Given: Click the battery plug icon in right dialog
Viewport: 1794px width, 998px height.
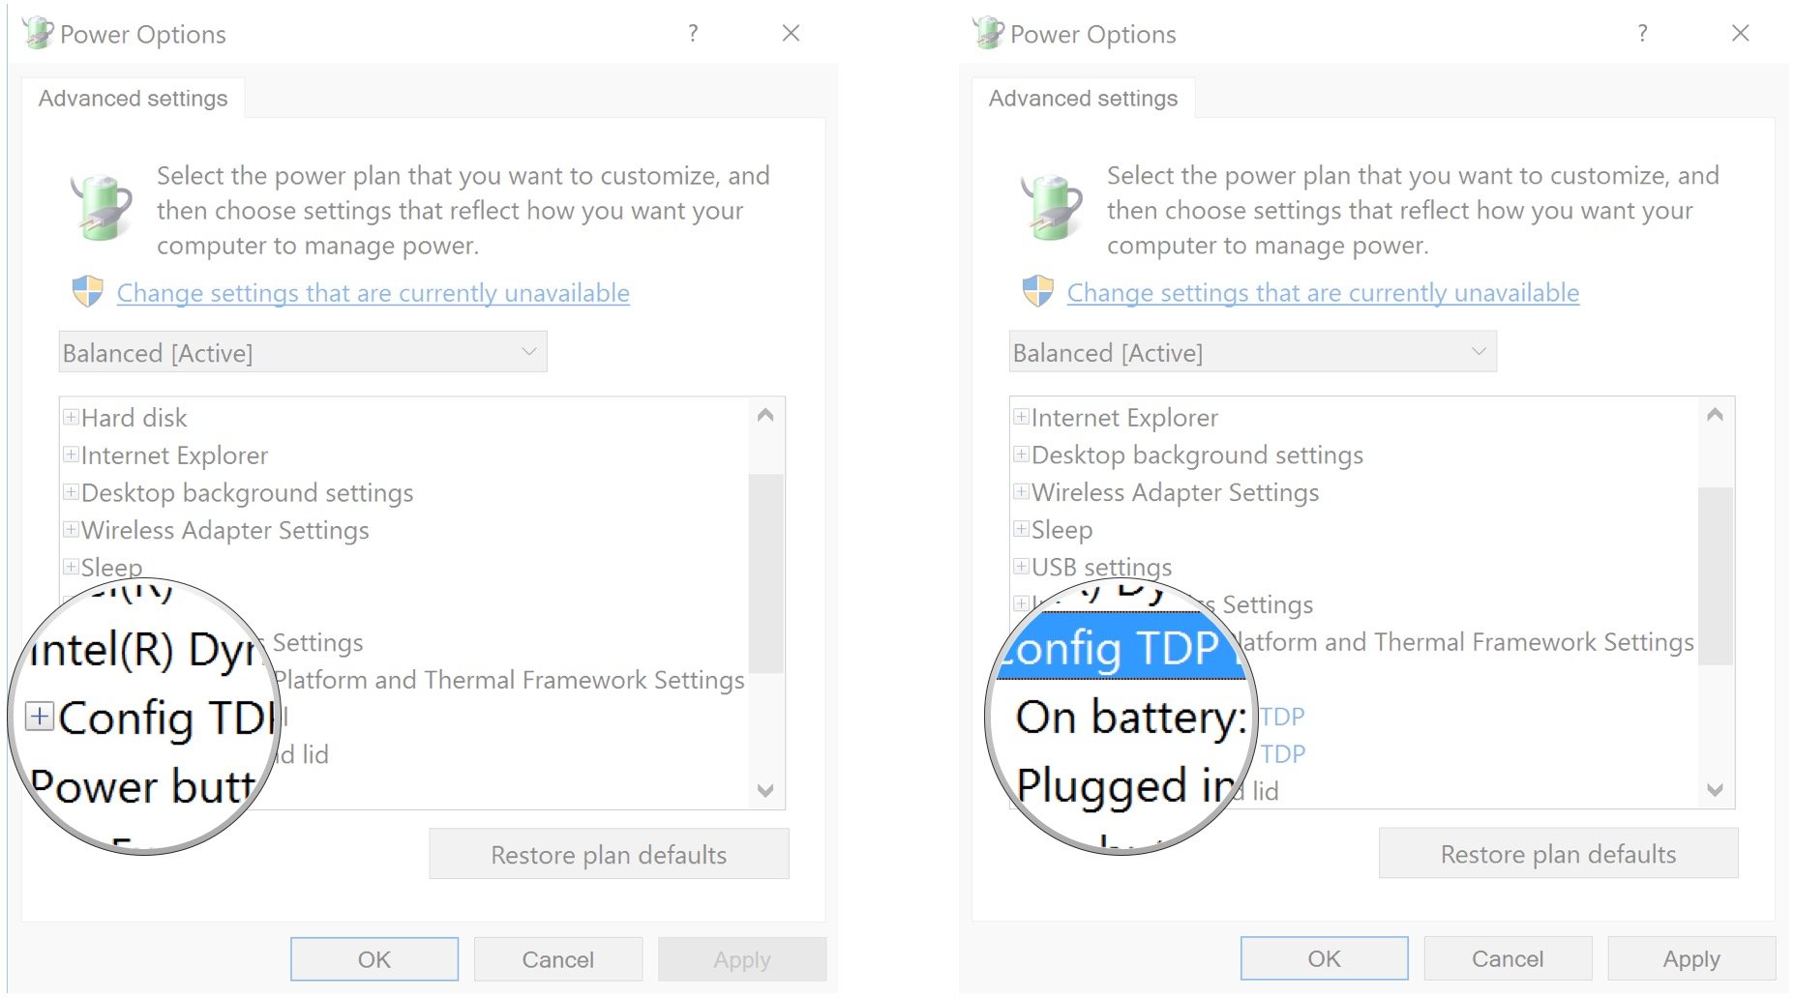Looking at the screenshot, I should coord(1051,207).
